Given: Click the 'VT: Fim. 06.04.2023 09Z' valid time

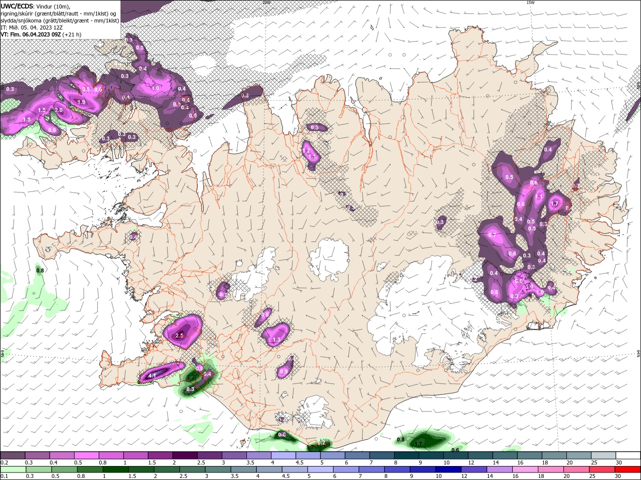Looking at the screenshot, I should [31, 34].
